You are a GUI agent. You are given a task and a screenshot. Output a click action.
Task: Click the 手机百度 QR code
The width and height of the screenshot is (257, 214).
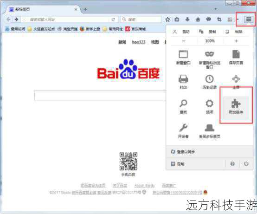pyautogui.click(x=128, y=161)
